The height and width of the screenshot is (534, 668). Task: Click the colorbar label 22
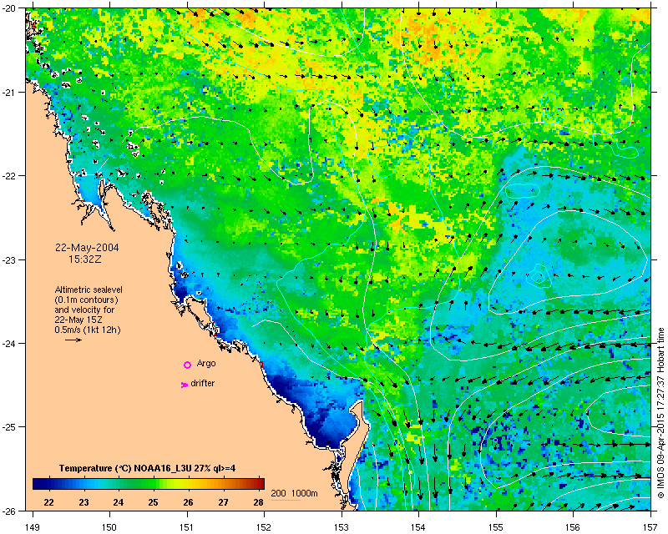tap(48, 502)
